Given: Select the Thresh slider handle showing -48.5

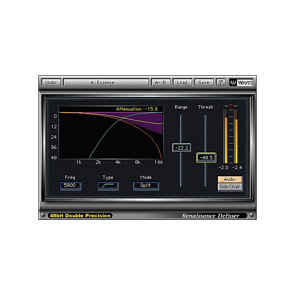Looking at the screenshot, I should (206, 157).
